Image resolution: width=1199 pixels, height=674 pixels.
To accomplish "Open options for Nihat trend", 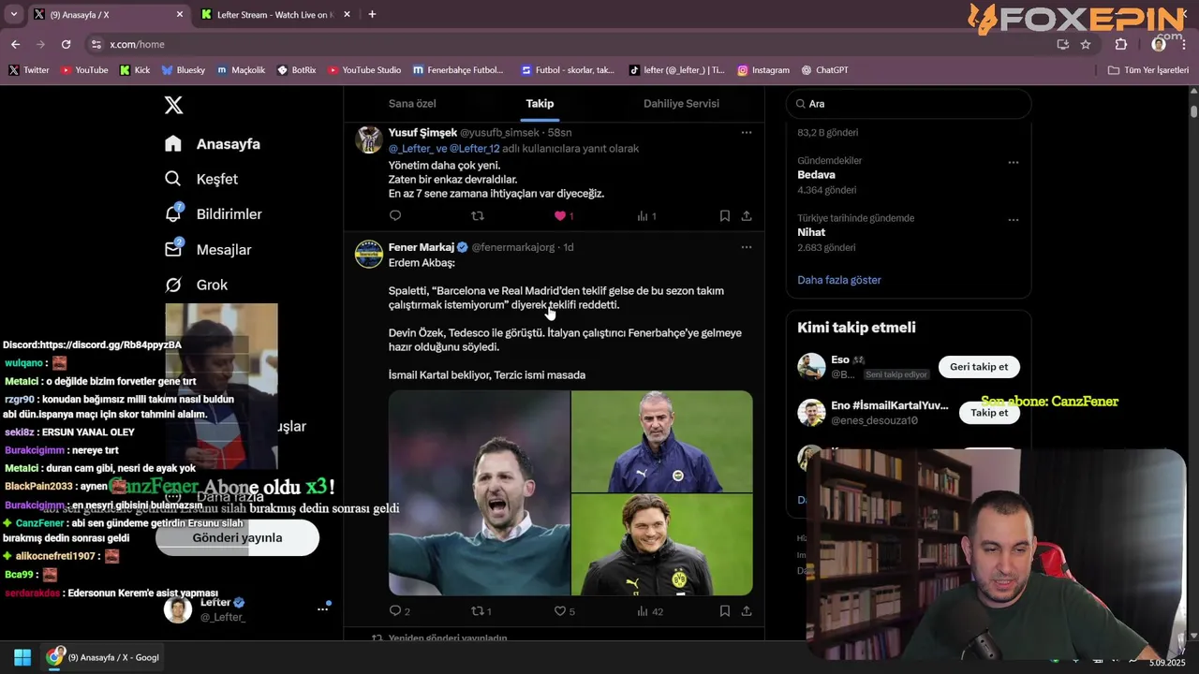I will [x=1013, y=220].
